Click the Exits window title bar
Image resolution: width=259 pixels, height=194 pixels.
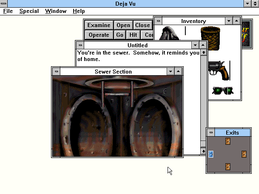(232, 133)
